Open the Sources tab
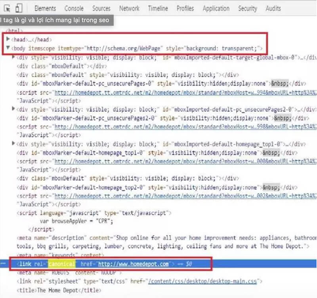Viewport: 317px width, 298px height. pos(101,8)
